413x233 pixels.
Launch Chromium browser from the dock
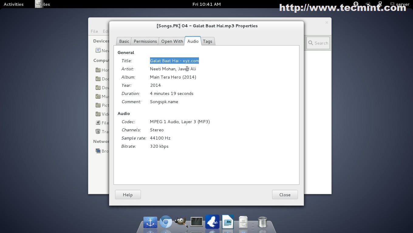click(x=166, y=222)
